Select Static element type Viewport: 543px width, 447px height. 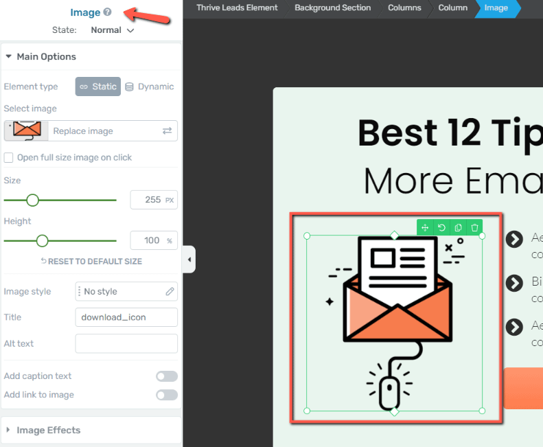[x=98, y=87]
